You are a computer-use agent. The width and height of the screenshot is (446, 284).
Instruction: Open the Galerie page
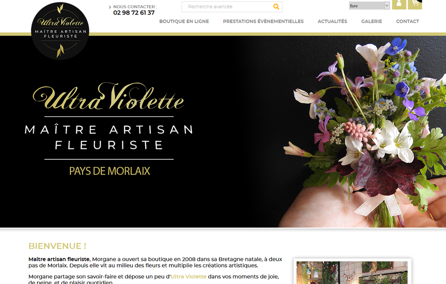coord(372,21)
